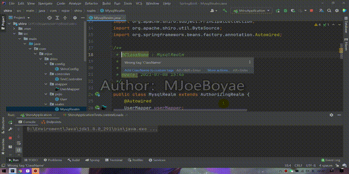Open the File menu
This screenshot has height=174, width=349.
point(12,3)
